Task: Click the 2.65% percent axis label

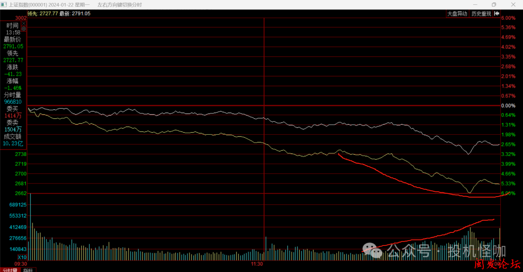Action: (x=508, y=144)
